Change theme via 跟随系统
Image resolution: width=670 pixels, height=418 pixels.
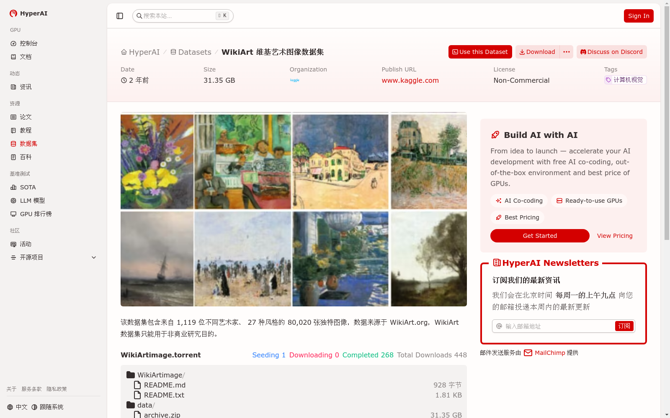click(x=47, y=407)
